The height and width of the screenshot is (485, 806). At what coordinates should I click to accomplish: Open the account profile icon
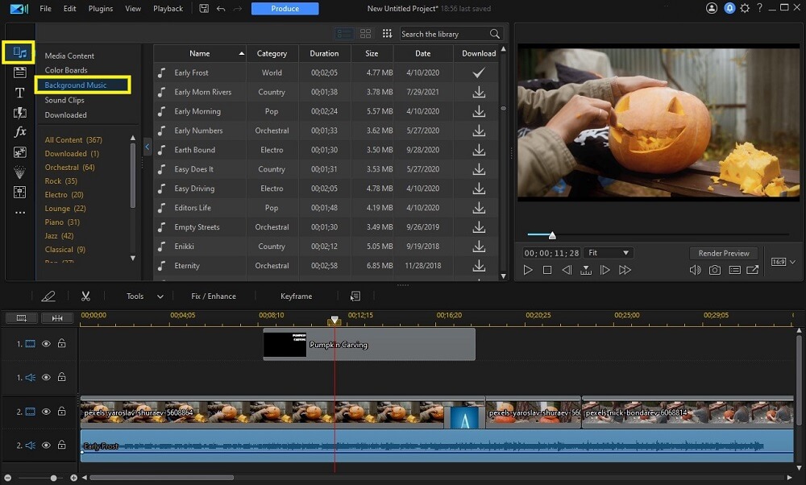pos(712,8)
